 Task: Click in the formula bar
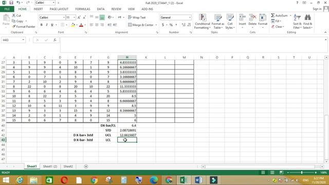192,45
